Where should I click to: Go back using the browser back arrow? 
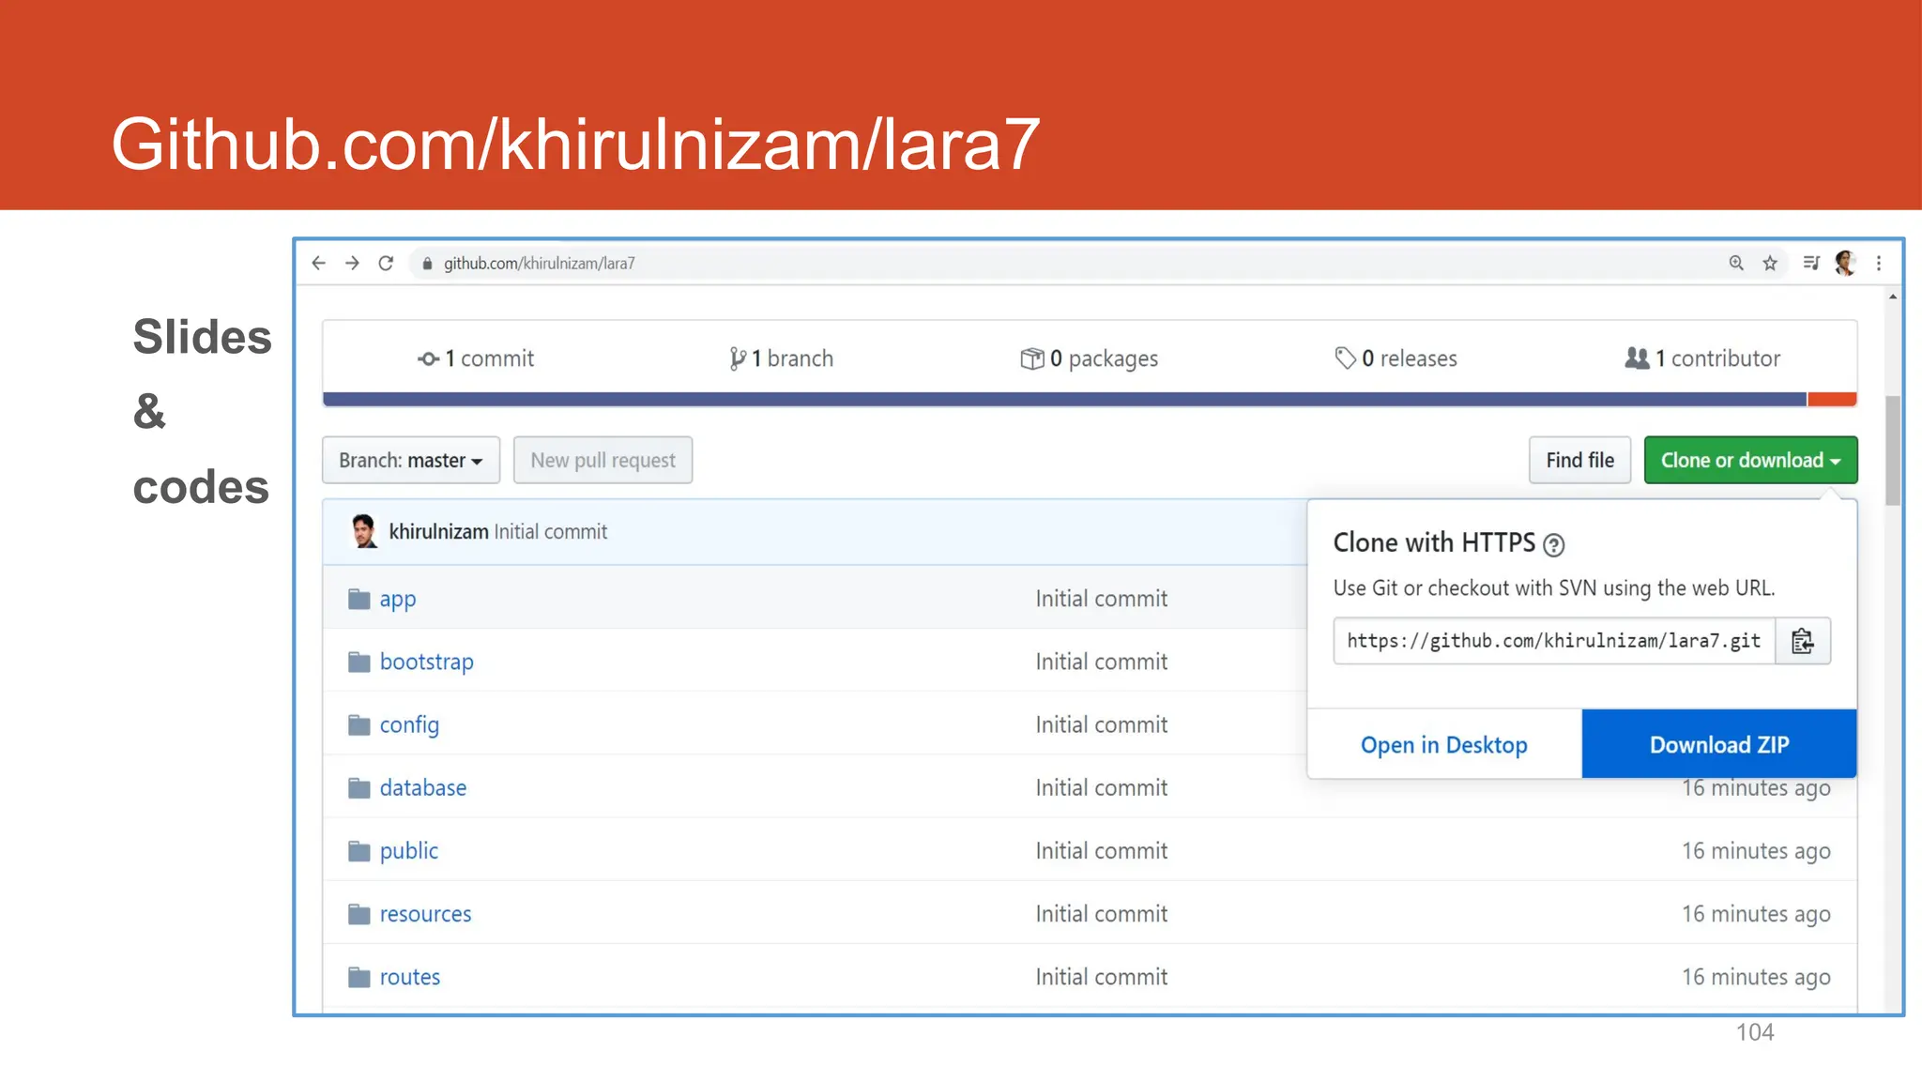(x=319, y=264)
